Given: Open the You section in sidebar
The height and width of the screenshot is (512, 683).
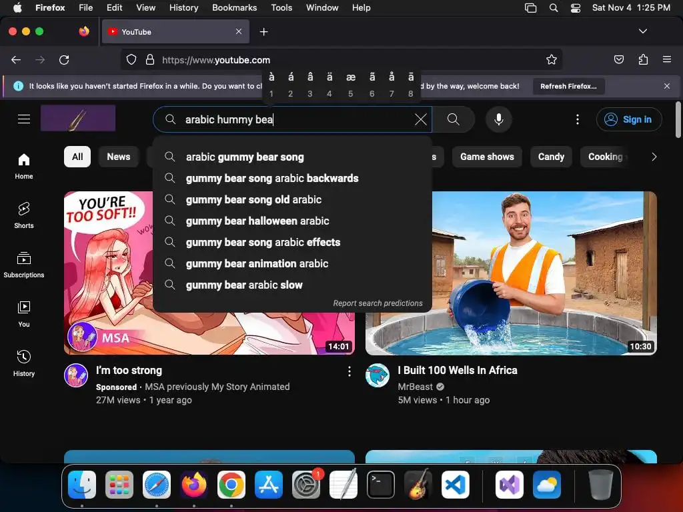Looking at the screenshot, I should [24, 314].
